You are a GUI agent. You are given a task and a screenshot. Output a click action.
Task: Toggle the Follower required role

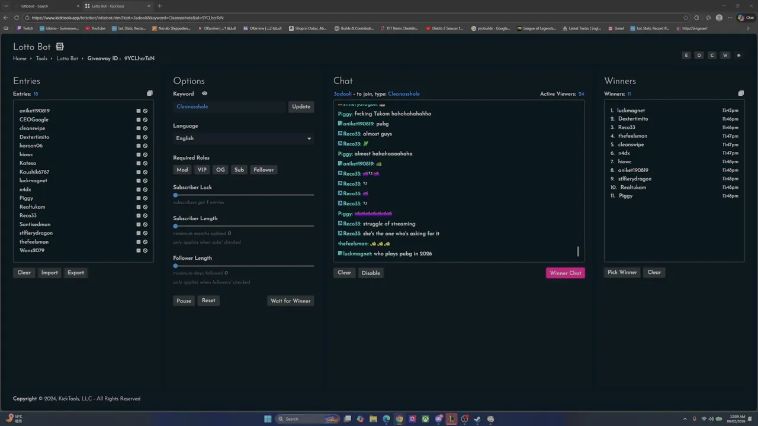[264, 170]
